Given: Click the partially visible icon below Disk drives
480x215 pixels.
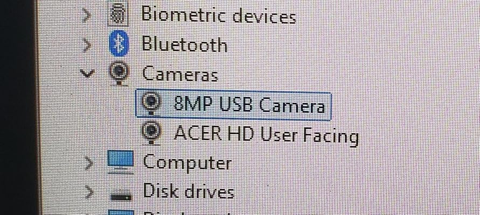Looking at the screenshot, I should coord(121,212).
